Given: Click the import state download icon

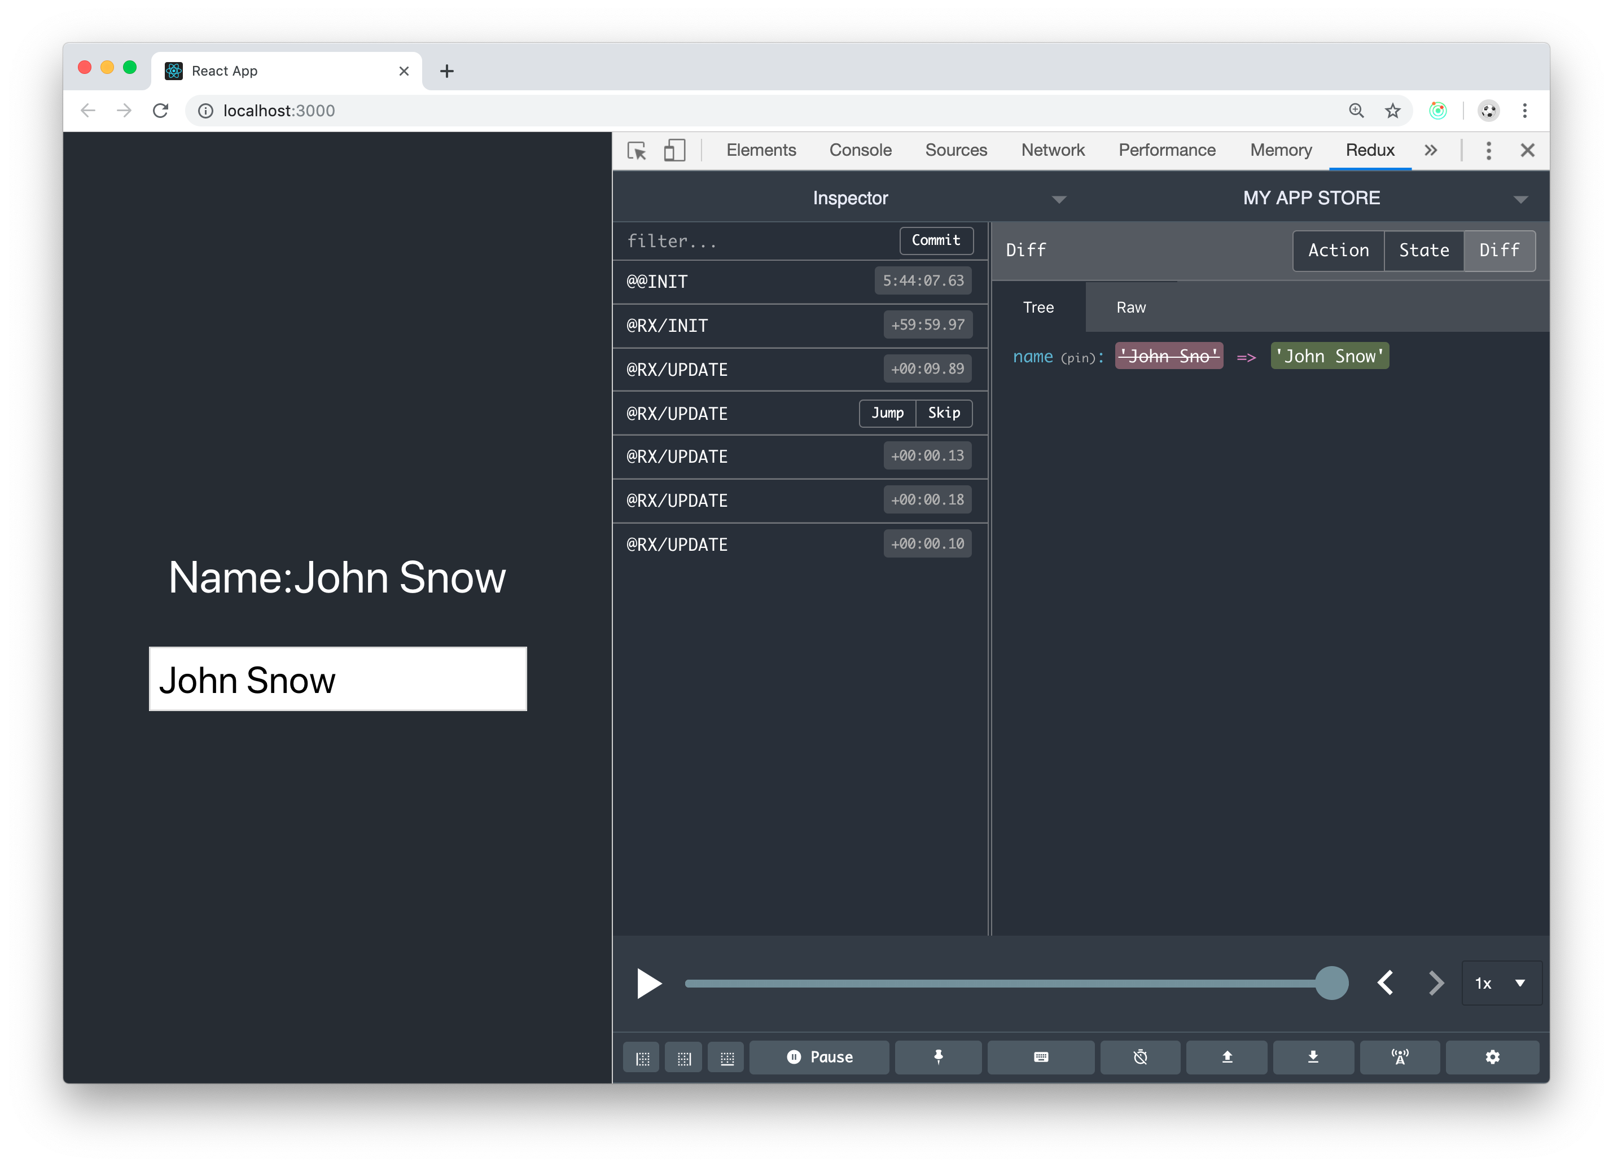Looking at the screenshot, I should pyautogui.click(x=1313, y=1058).
